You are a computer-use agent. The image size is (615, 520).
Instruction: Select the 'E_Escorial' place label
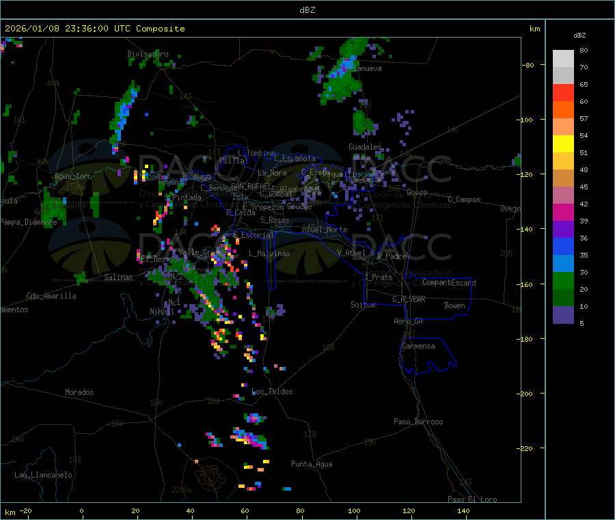click(x=254, y=235)
